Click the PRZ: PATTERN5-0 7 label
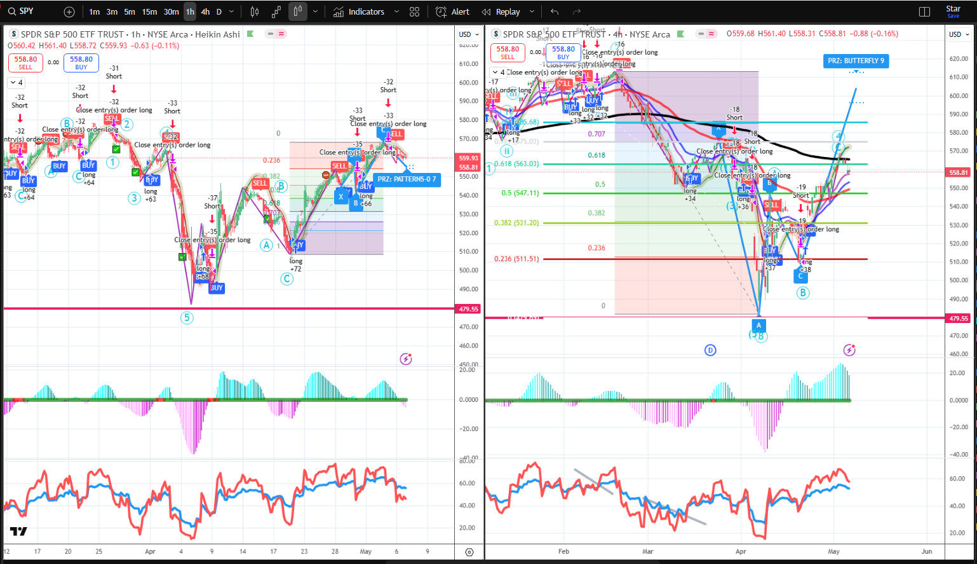The height and width of the screenshot is (564, 977). 407,179
